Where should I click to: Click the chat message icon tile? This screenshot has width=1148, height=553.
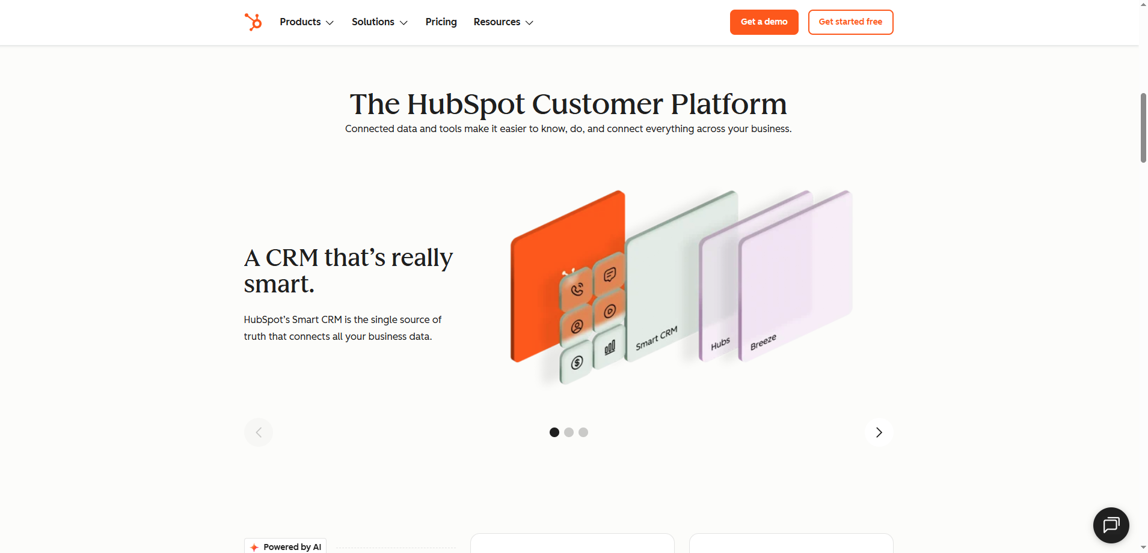pos(609,274)
